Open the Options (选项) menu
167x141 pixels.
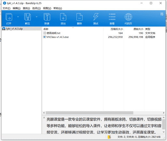[x=37, y=8]
